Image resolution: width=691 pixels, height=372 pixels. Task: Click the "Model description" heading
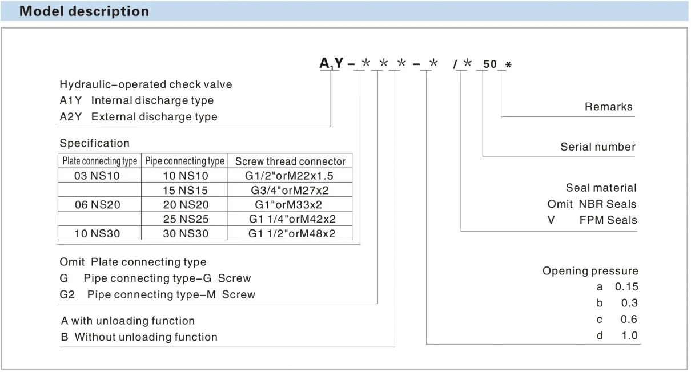[84, 11]
